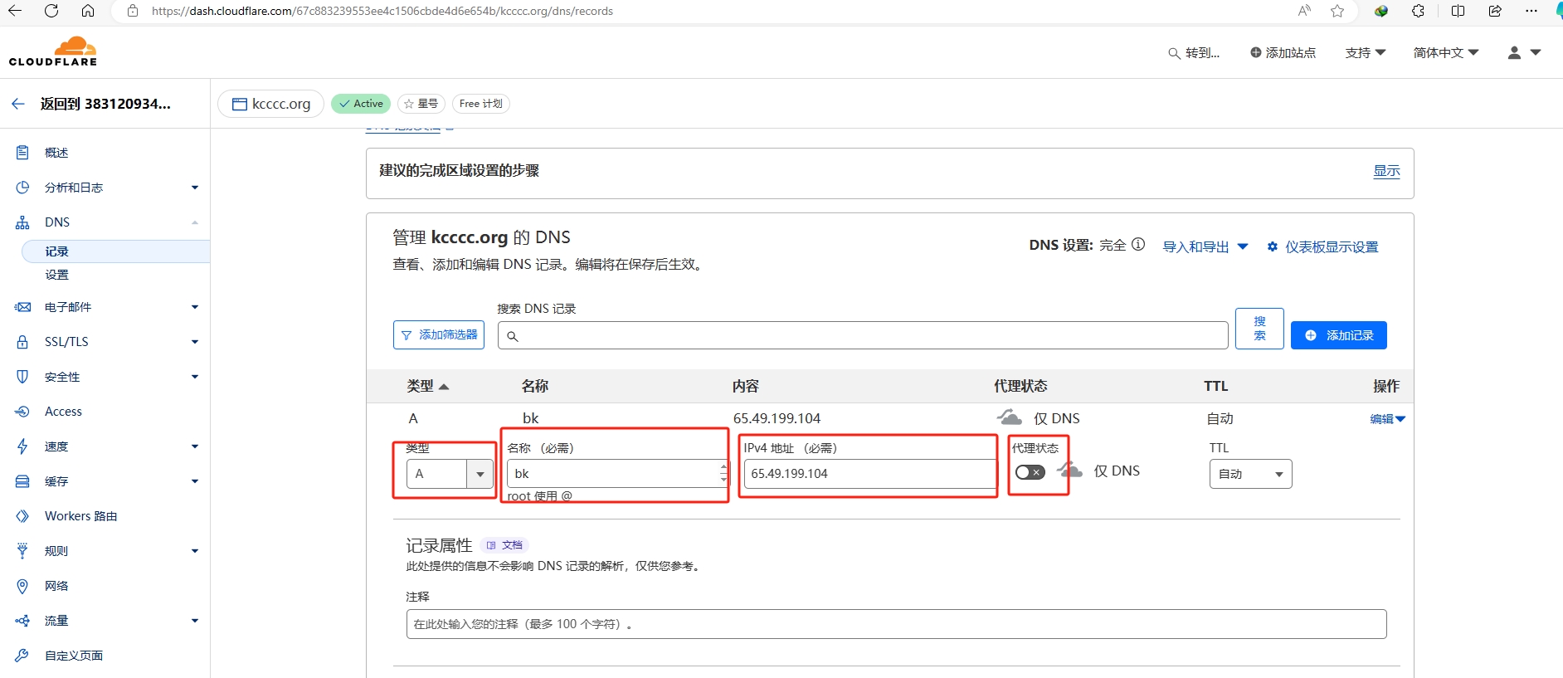Click the Speed (速度) lightning icon
The width and height of the screenshot is (1563, 678).
(22, 446)
